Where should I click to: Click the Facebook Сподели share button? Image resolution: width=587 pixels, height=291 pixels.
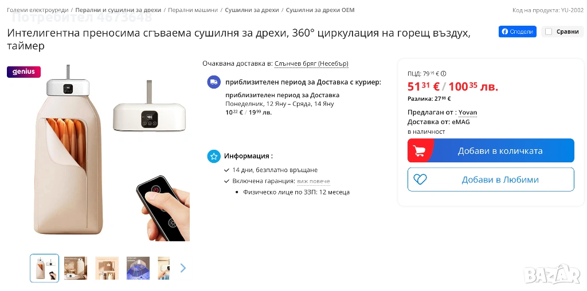point(518,32)
